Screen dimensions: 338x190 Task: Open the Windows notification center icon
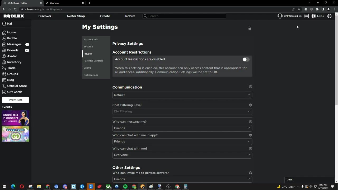[332, 187]
